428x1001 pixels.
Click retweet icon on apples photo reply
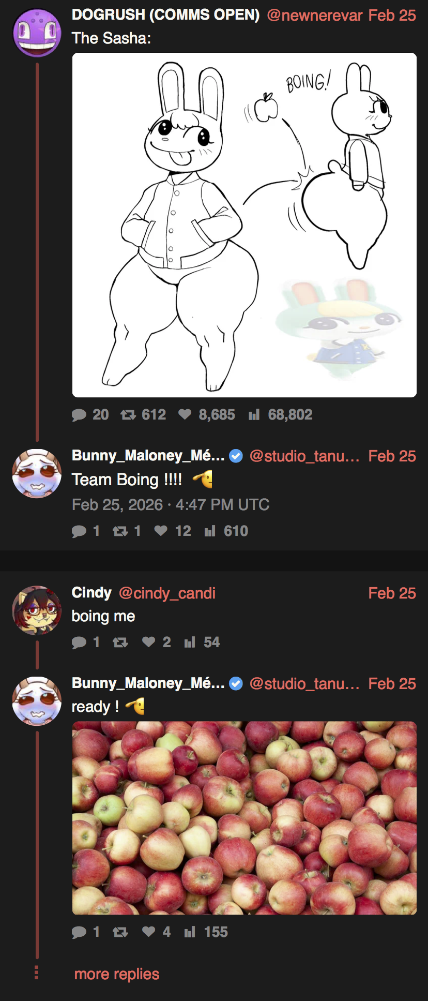tap(120, 932)
